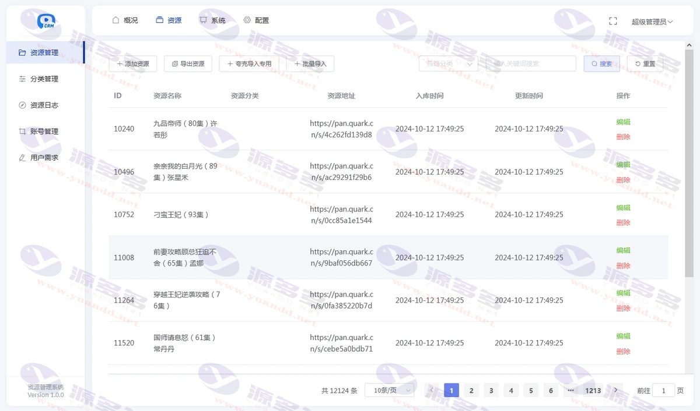Click URL ending 9baf056db667
Viewport: 700px width, 411px height.
click(x=341, y=257)
